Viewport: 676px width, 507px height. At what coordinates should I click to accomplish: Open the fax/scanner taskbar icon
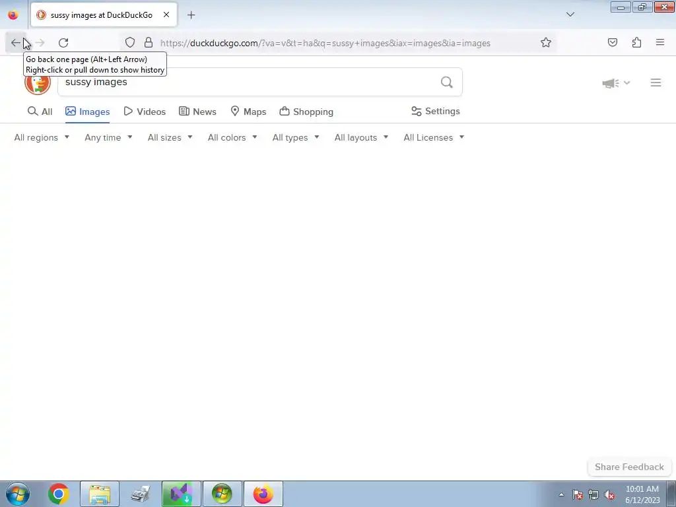click(x=141, y=494)
